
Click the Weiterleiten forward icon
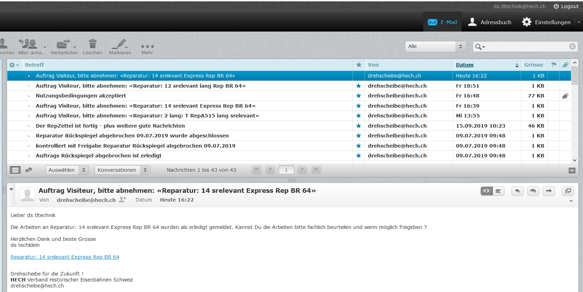(62, 45)
